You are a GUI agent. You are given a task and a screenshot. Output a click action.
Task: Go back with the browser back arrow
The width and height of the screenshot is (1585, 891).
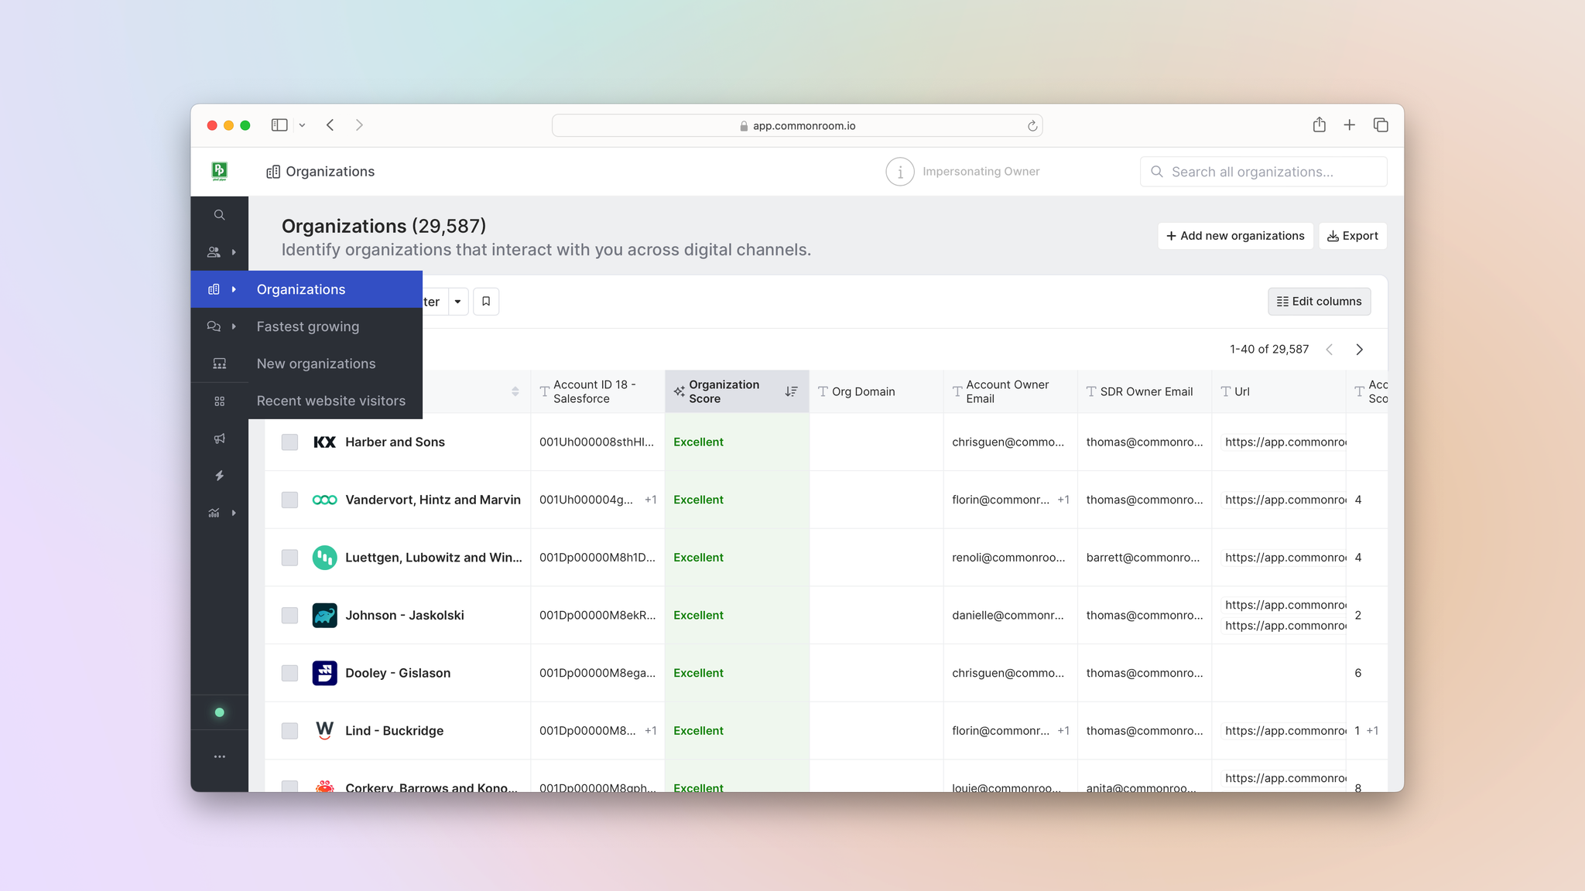point(330,125)
